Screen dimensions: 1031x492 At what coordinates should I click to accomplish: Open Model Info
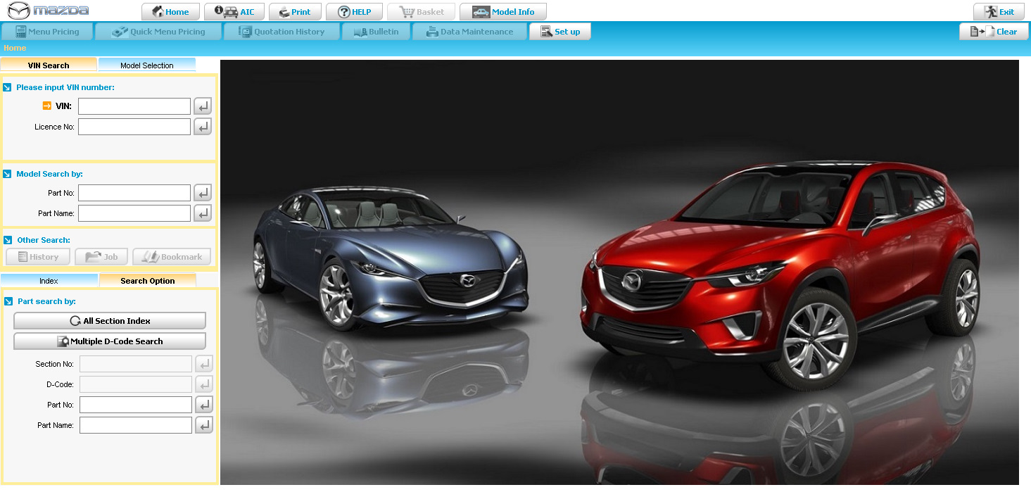coord(502,12)
